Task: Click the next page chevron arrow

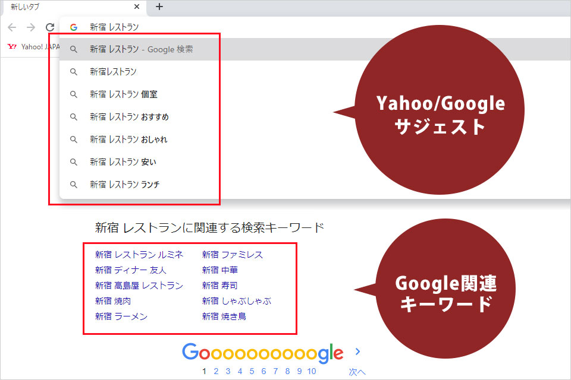Action: [x=357, y=351]
